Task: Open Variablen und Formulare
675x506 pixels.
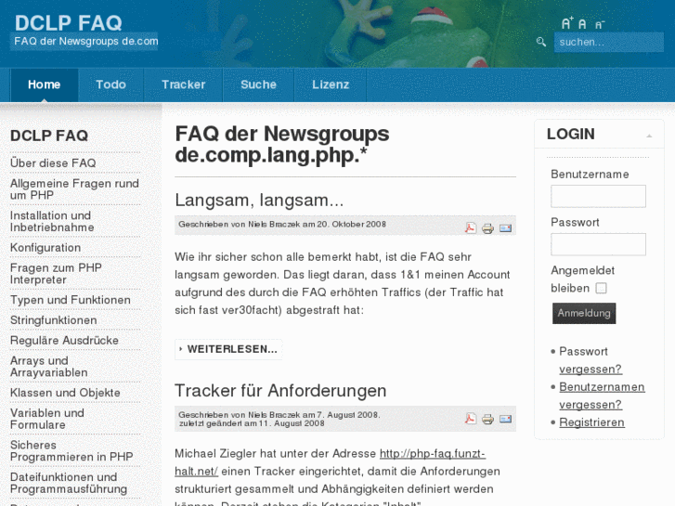Action: pyautogui.click(x=47, y=419)
